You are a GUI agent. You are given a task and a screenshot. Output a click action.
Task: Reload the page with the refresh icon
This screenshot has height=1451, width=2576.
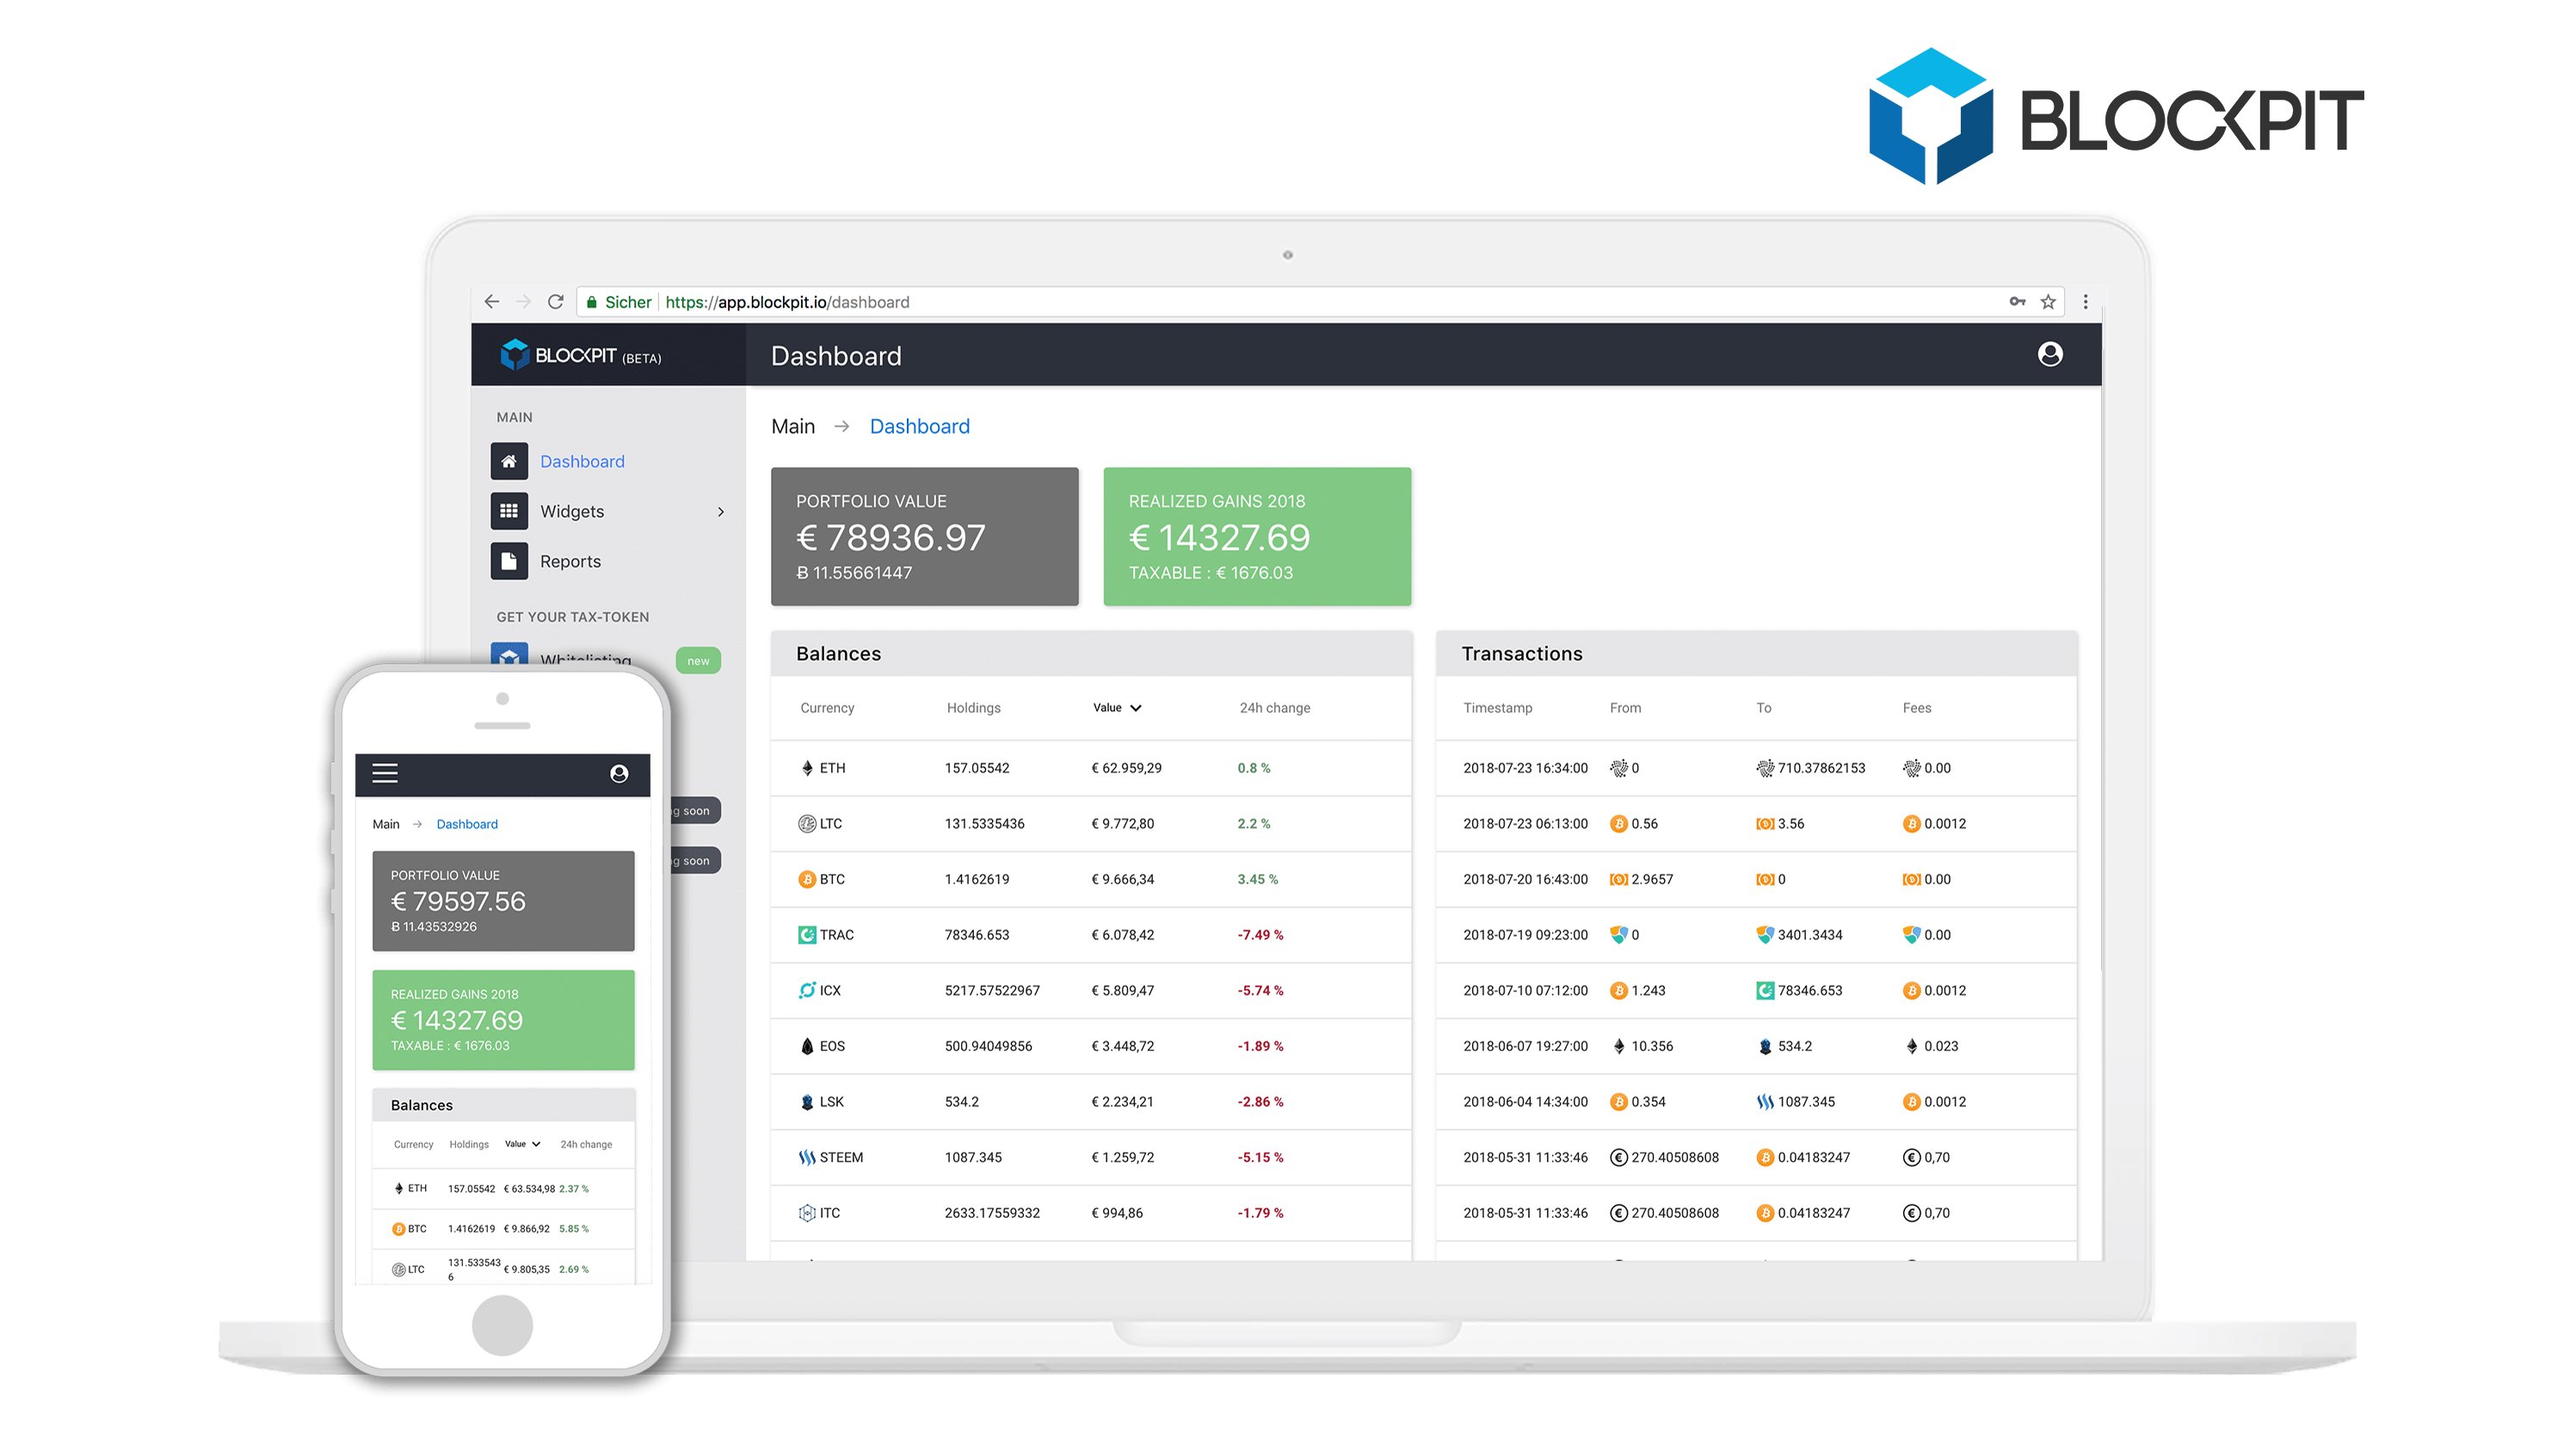(x=556, y=301)
